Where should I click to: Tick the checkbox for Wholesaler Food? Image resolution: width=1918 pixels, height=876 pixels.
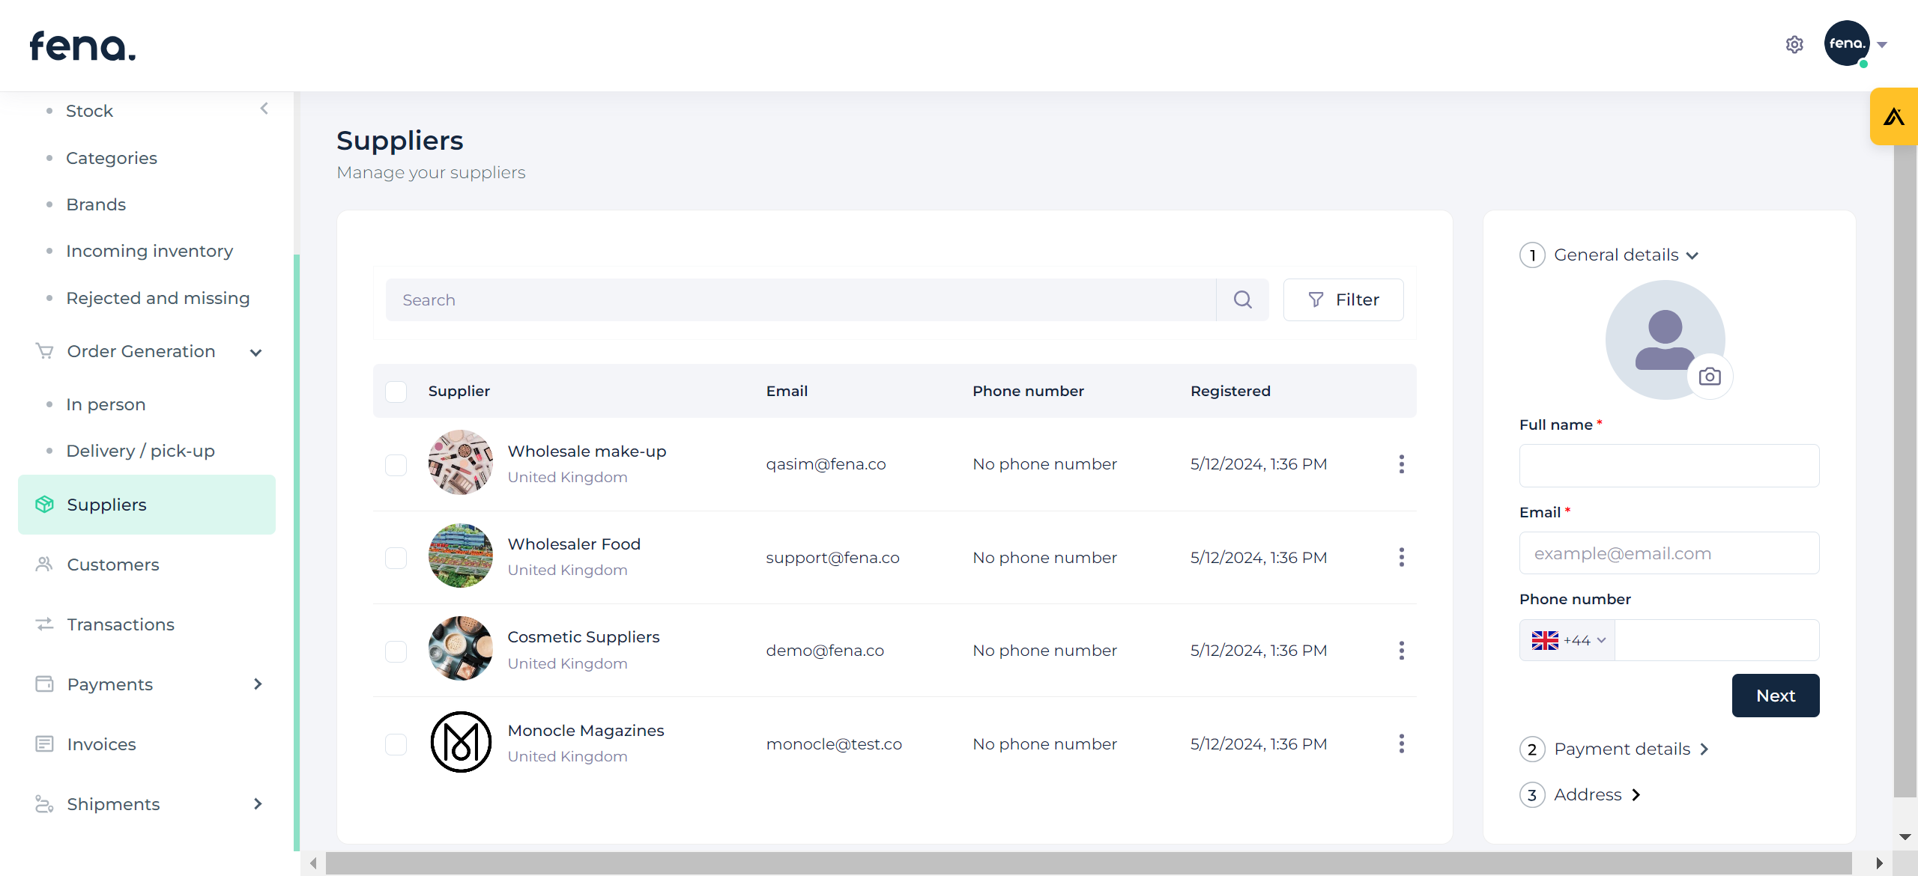coord(396,558)
